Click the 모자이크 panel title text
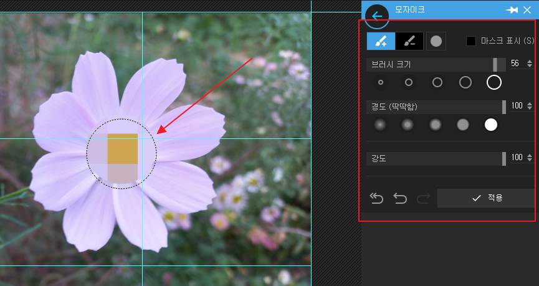 (410, 9)
